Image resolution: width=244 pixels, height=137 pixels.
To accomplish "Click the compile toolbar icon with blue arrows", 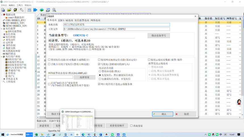I will 29,10.
